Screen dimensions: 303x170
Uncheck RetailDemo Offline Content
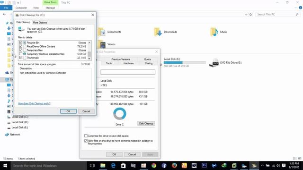pyautogui.click(x=21, y=46)
